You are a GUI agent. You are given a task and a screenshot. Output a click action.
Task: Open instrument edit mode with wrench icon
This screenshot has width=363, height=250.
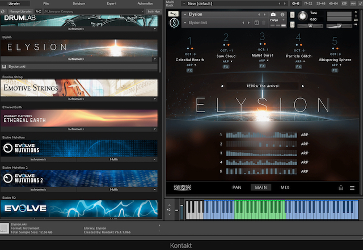click(x=174, y=14)
